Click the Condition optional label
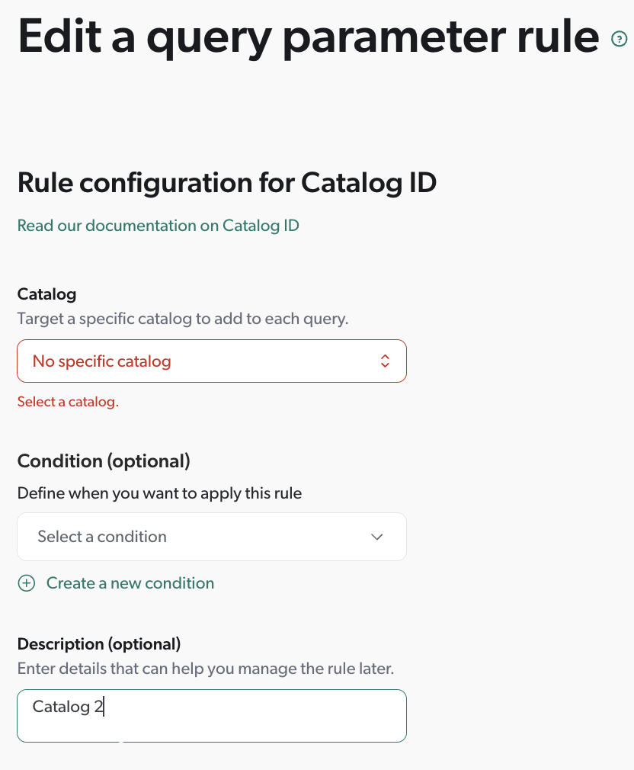The image size is (634, 770). [103, 461]
